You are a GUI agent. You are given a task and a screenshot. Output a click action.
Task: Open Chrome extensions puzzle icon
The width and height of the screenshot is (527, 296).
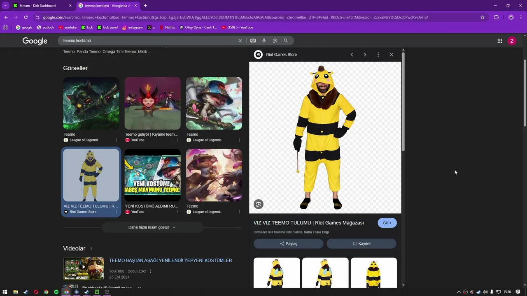click(x=496, y=17)
